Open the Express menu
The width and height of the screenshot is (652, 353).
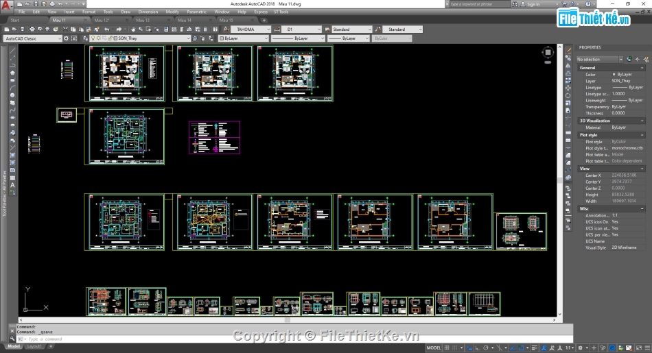click(261, 12)
